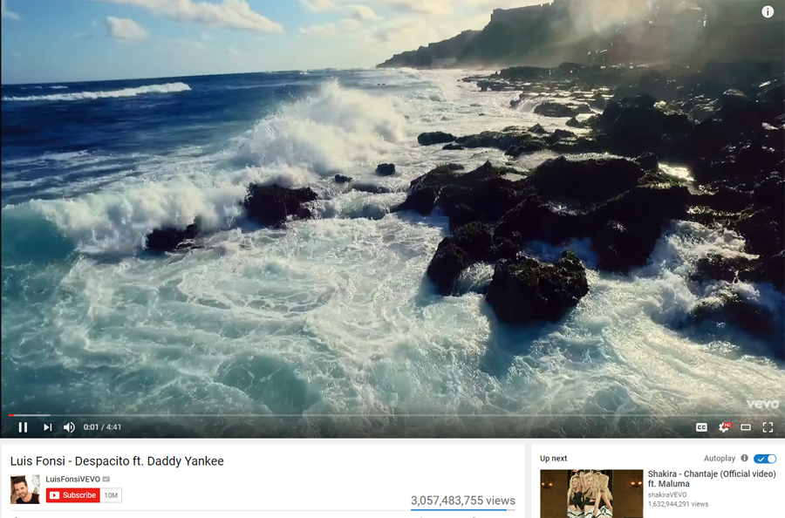Click the Despacito video title
Screen dimensions: 785x518
[117, 461]
